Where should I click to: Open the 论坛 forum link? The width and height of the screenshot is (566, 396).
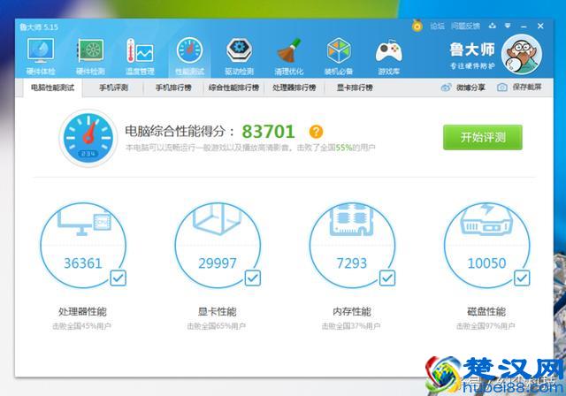pyautogui.click(x=437, y=26)
